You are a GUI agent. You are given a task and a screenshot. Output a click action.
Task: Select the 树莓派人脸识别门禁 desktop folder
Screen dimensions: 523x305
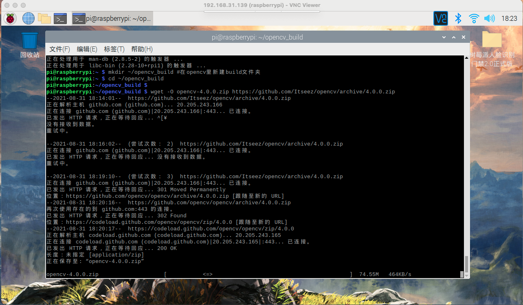pyautogui.click(x=492, y=49)
